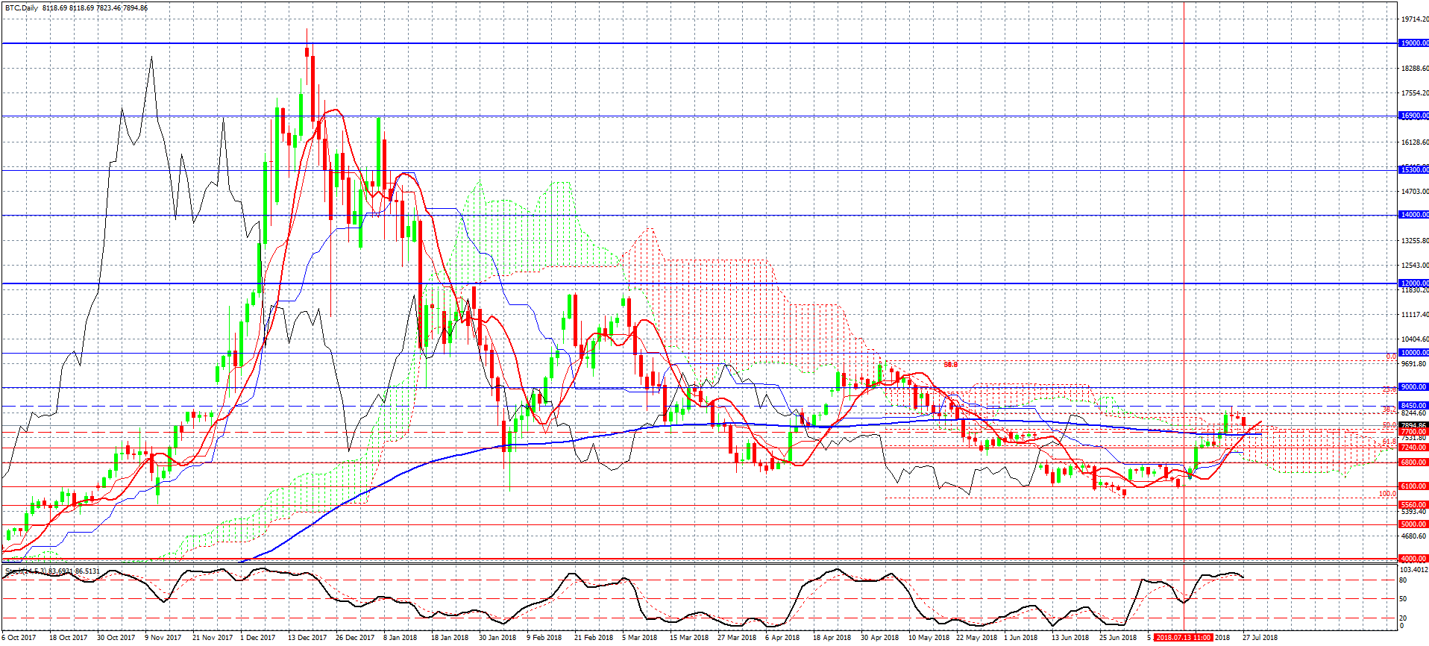Select the highlighted 2018.07.13 11:00 date marker
This screenshot has width=1429, height=646.
tap(1184, 638)
